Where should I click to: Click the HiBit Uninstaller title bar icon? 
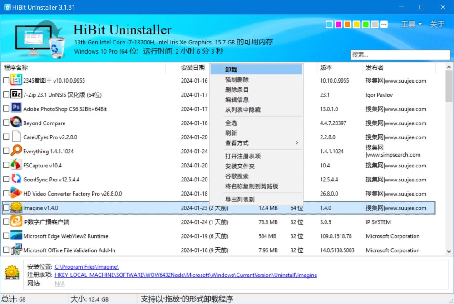coord(7,7)
